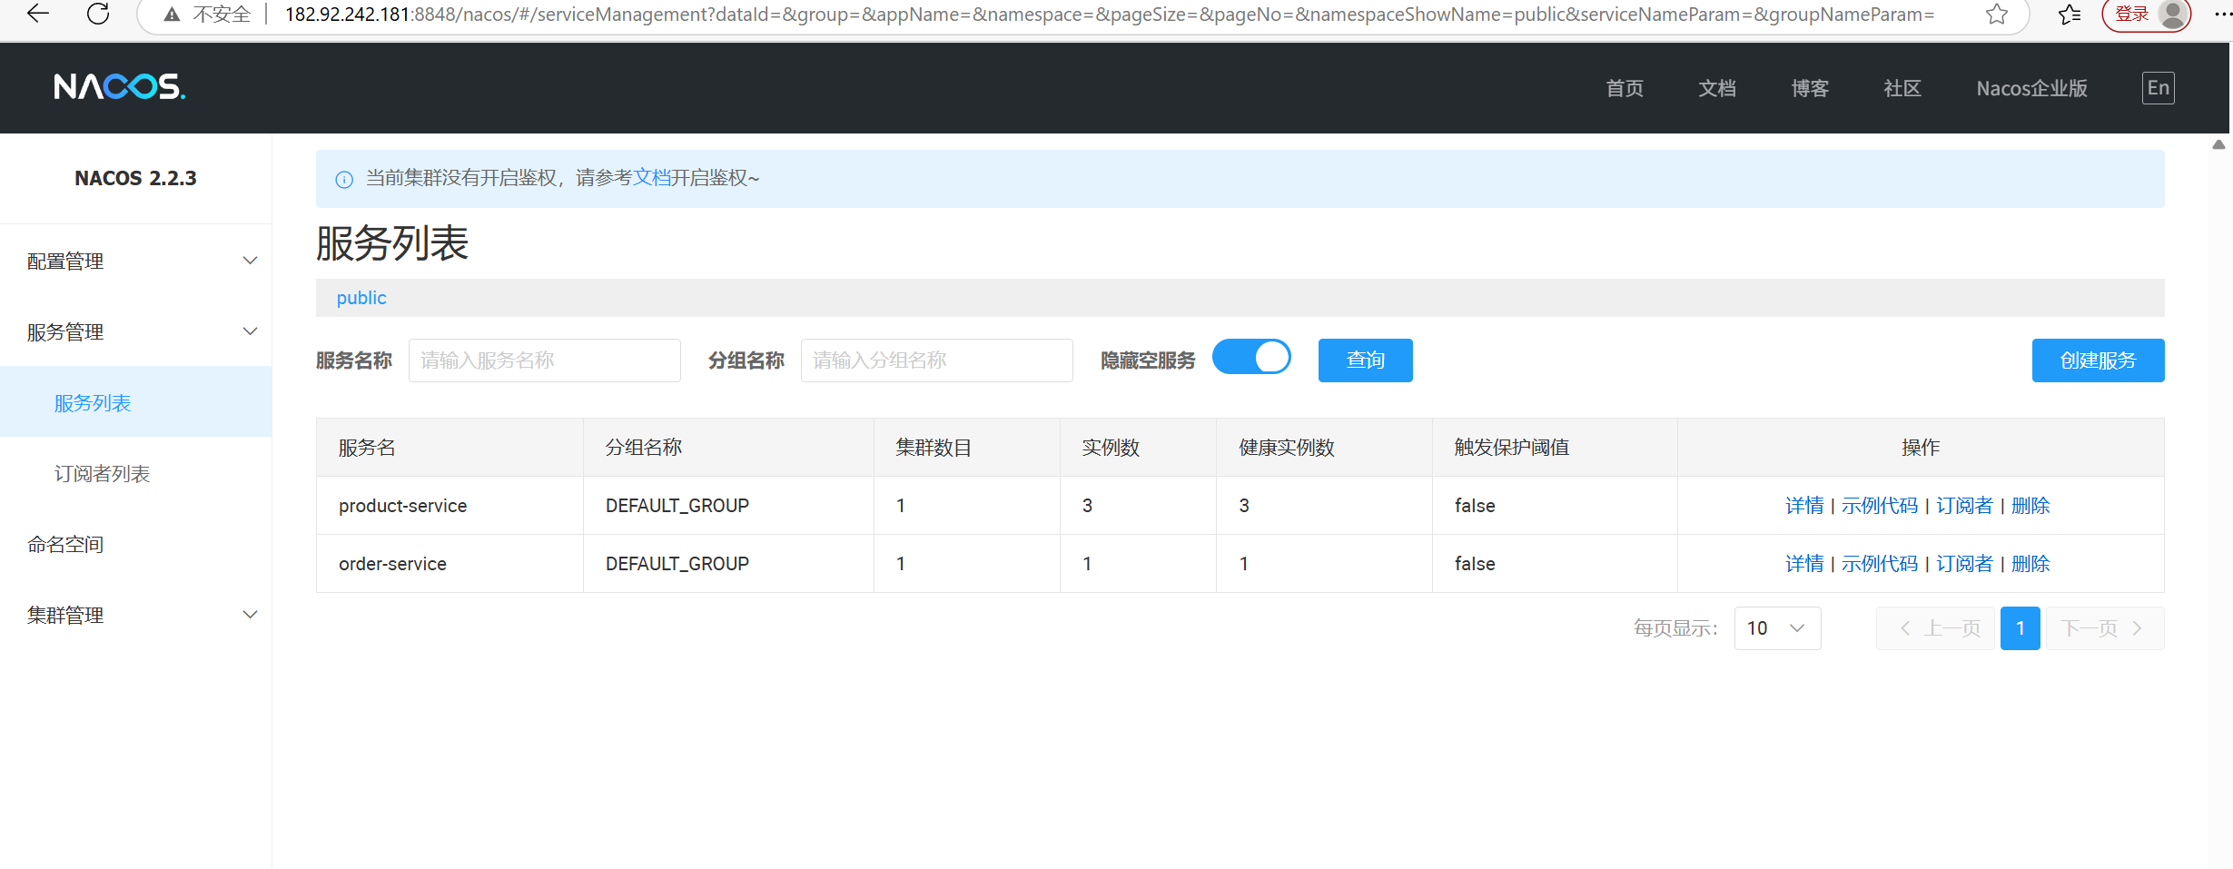
Task: Open the favorites list icon
Action: click(2070, 15)
